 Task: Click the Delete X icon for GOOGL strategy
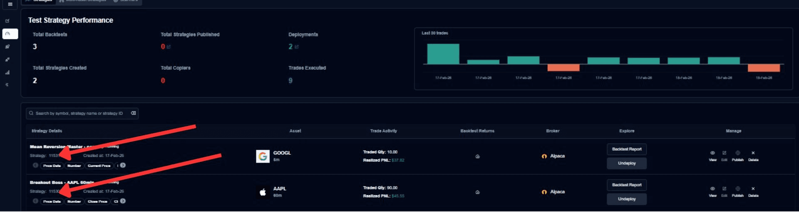click(x=753, y=153)
